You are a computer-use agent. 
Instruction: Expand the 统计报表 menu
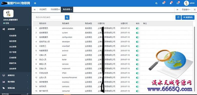point(16,82)
